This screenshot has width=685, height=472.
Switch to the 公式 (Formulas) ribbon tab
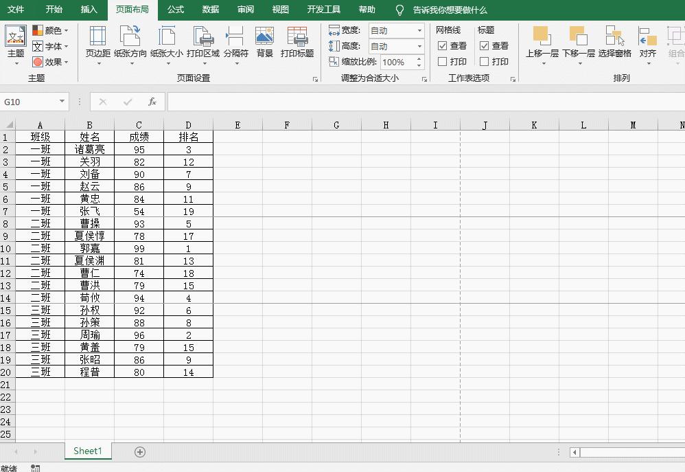pyautogui.click(x=175, y=10)
